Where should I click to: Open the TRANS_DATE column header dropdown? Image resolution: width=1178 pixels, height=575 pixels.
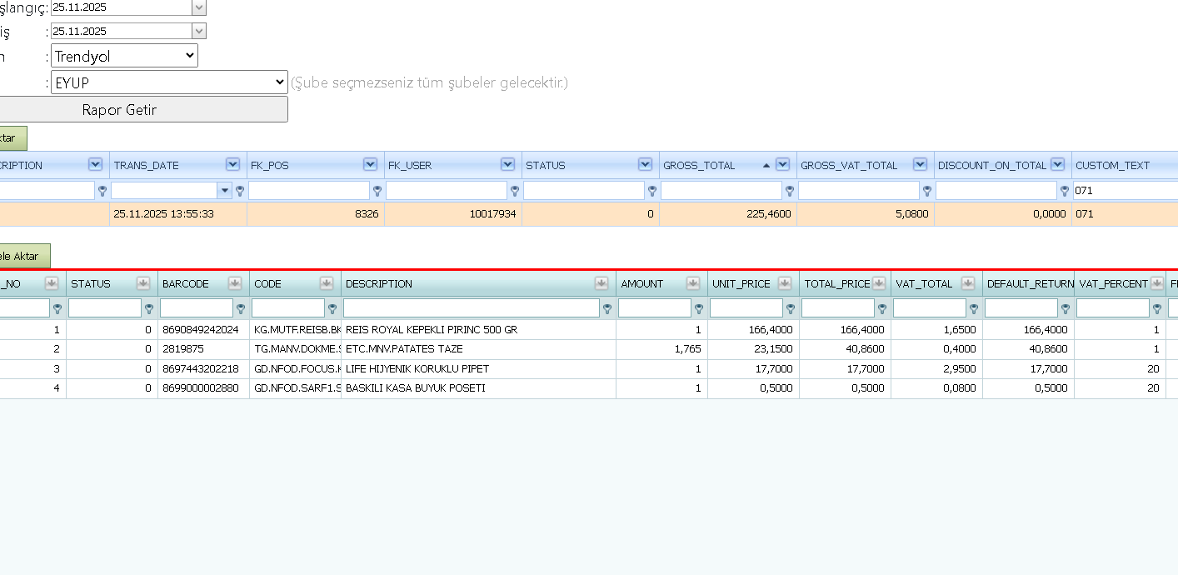[232, 165]
